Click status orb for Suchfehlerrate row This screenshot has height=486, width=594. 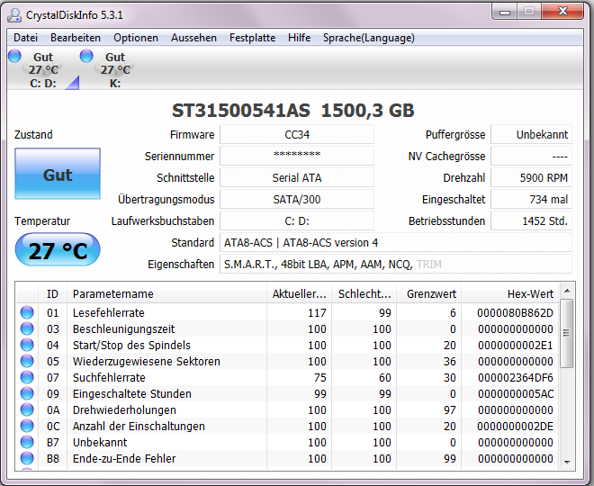27,378
